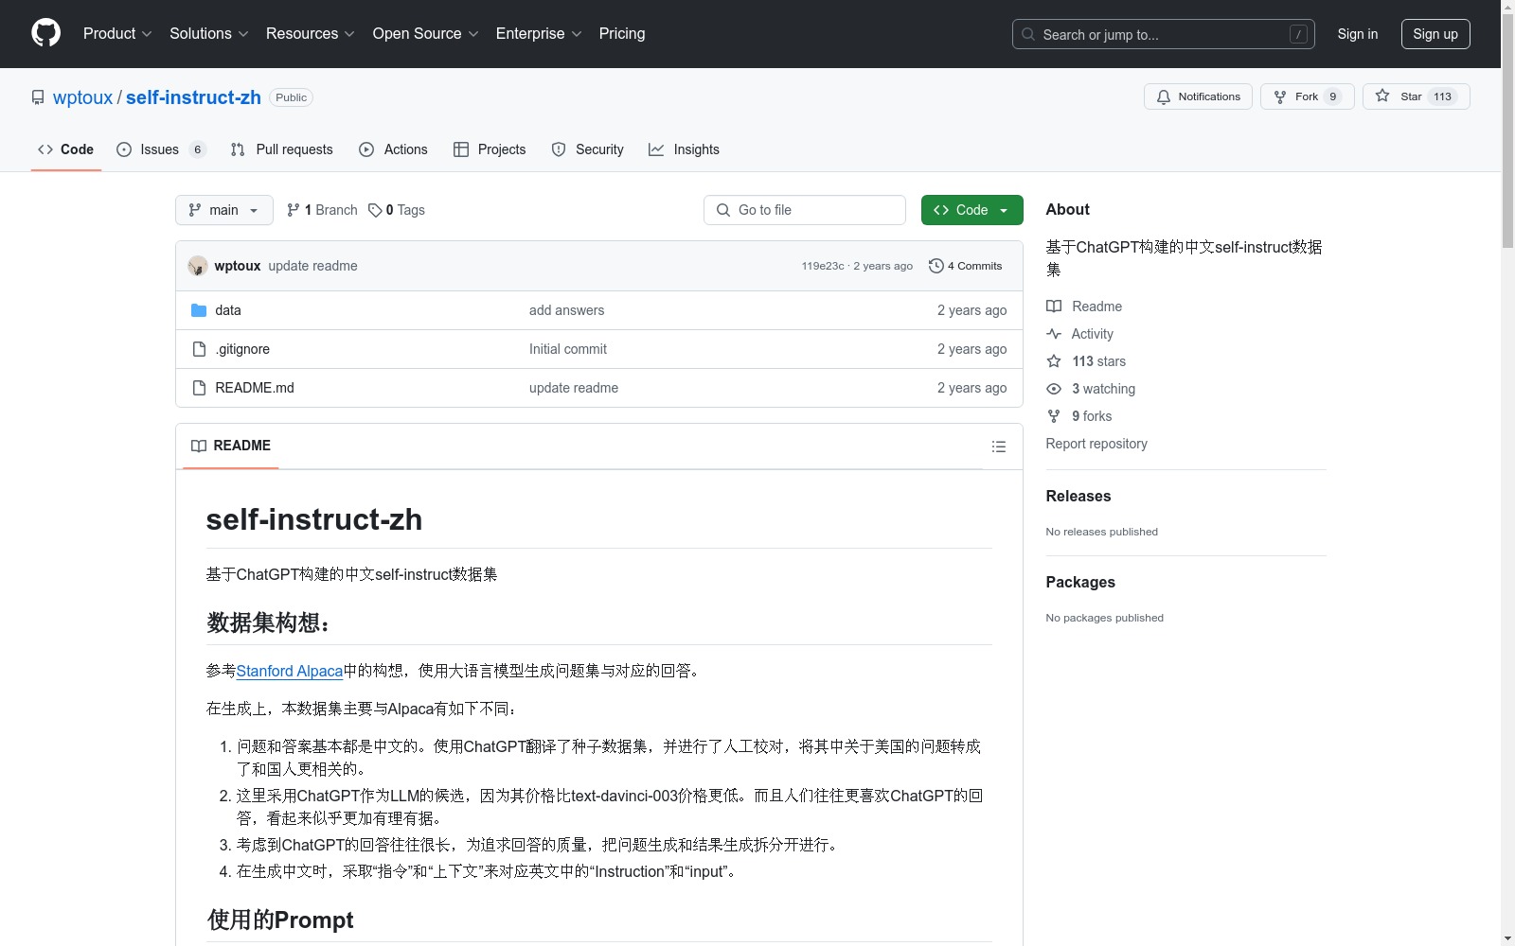Click the play icon in Actions tab
The height and width of the screenshot is (946, 1515).
[366, 149]
